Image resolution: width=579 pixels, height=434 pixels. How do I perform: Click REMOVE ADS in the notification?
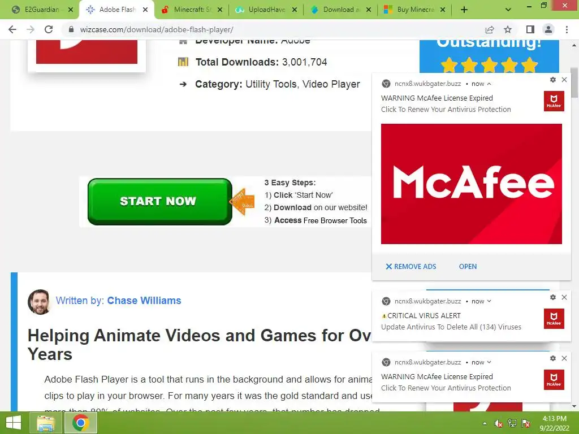tap(411, 267)
